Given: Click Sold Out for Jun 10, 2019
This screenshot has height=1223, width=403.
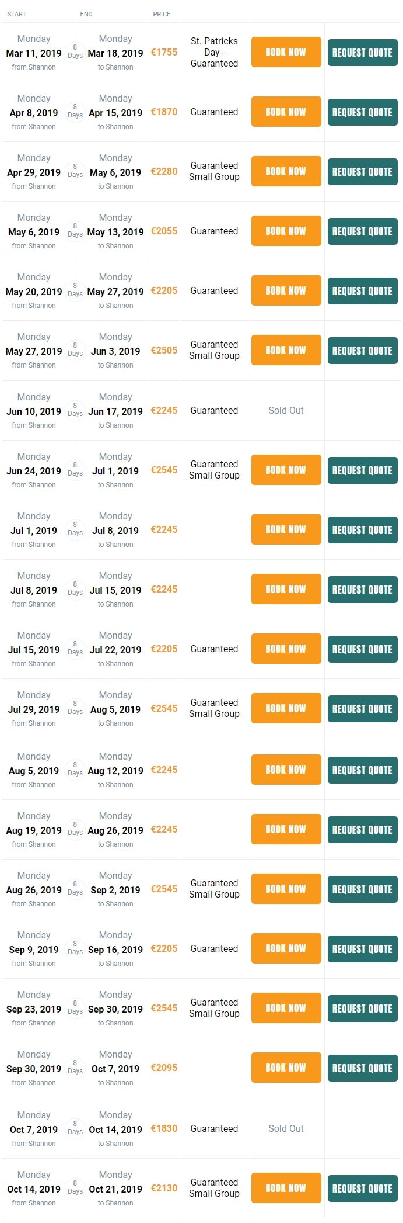Looking at the screenshot, I should point(286,410).
